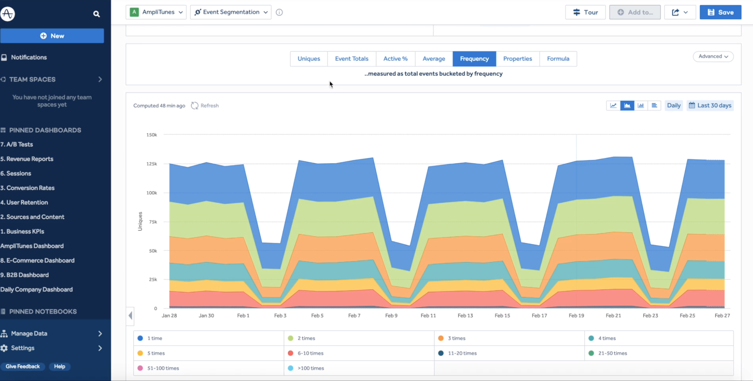
Task: Expand Team Spaces section chevron
Action: 100,79
